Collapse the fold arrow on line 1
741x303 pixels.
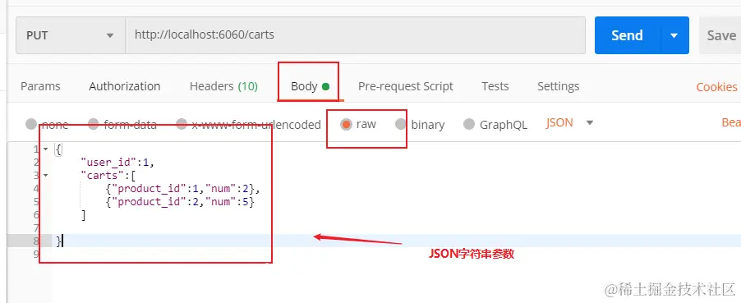click(x=45, y=149)
